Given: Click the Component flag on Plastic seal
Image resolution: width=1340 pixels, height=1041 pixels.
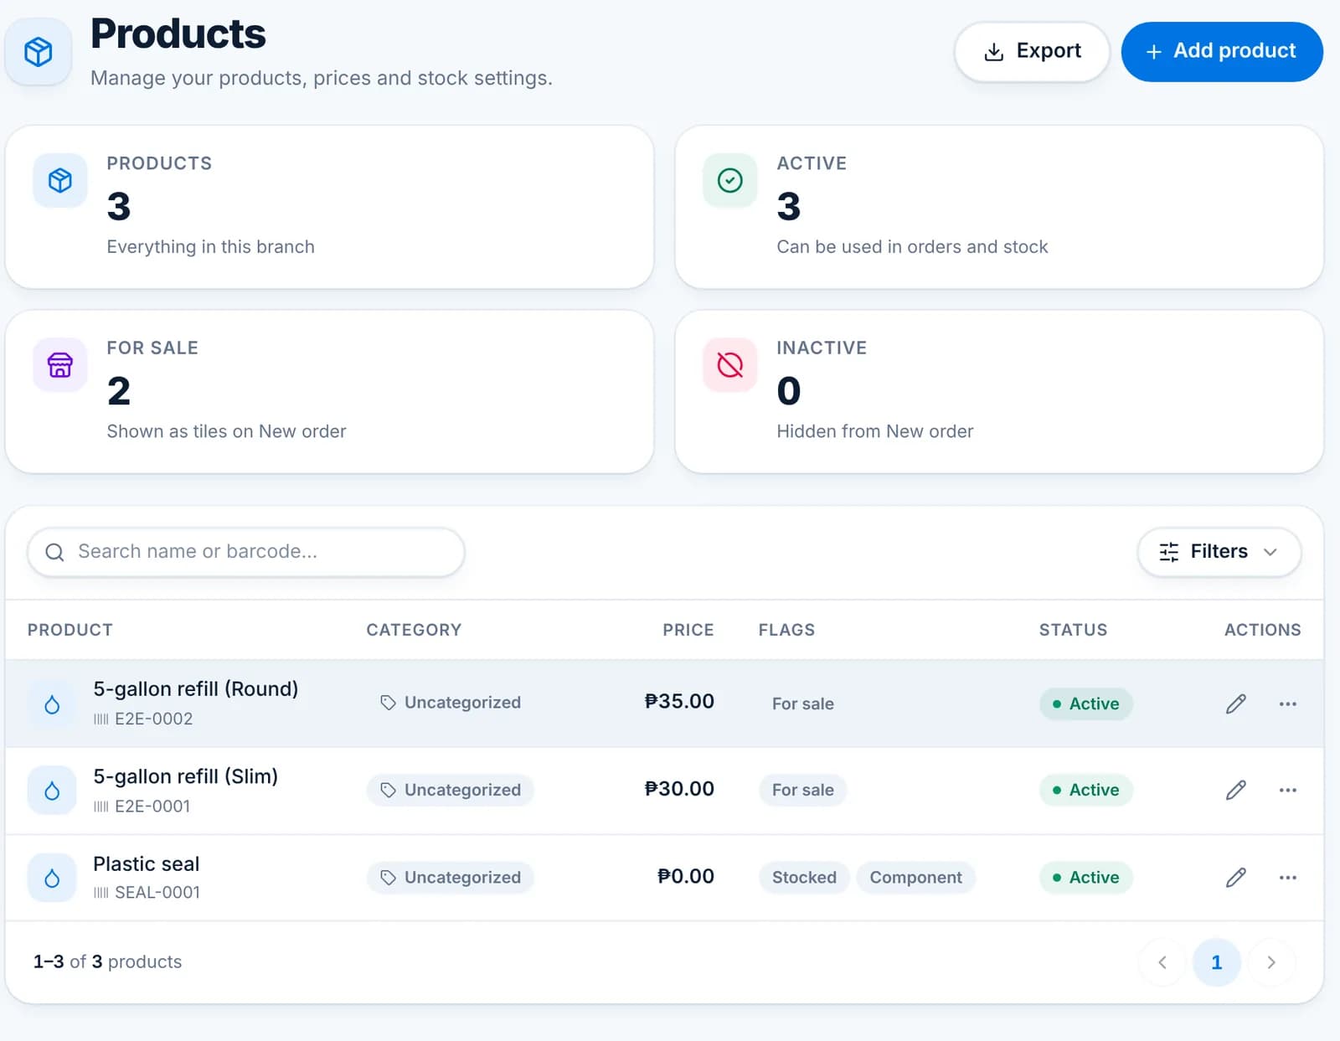Looking at the screenshot, I should (x=915, y=877).
